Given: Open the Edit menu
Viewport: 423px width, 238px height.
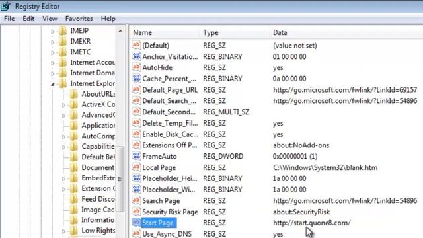Looking at the screenshot, I should pos(28,19).
